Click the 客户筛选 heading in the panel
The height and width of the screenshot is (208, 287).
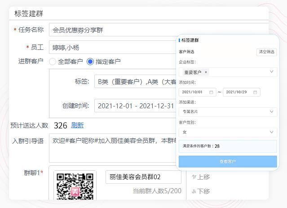click(x=186, y=52)
